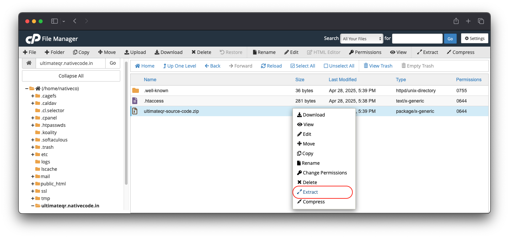
Task: Open Permissions key icon in toolbar
Action: 351,52
